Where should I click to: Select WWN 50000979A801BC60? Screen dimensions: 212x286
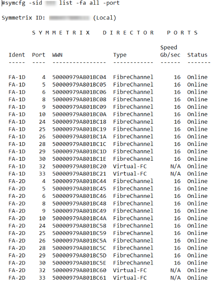pyautogui.click(x=79, y=270)
